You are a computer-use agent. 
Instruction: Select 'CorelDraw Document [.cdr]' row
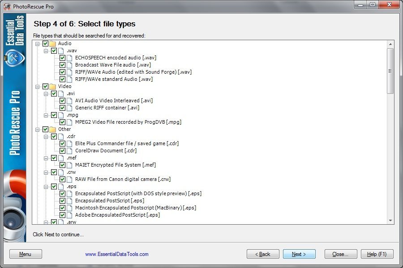106,151
